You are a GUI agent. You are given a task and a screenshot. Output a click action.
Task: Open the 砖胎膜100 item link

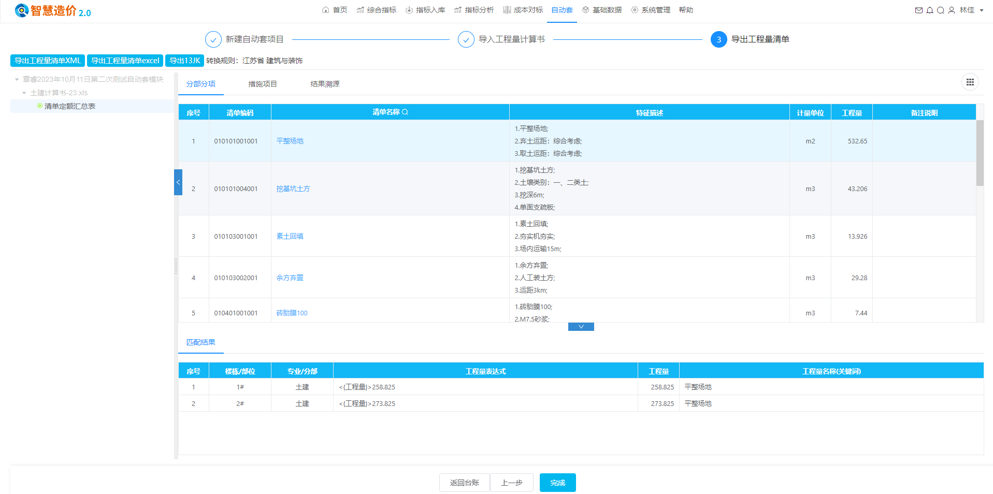tap(292, 313)
